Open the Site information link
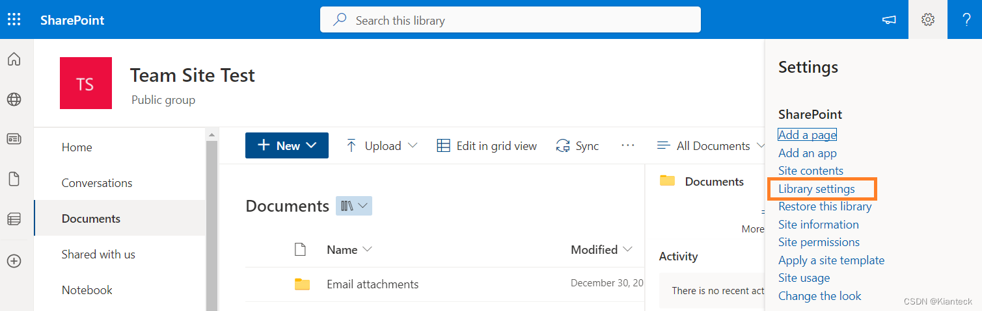The height and width of the screenshot is (311, 982). click(819, 225)
